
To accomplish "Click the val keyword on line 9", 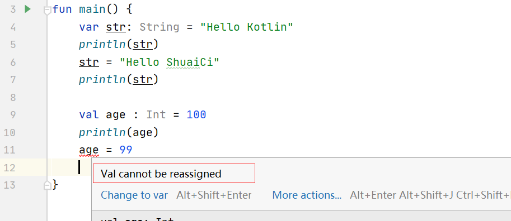I will click(88, 115).
